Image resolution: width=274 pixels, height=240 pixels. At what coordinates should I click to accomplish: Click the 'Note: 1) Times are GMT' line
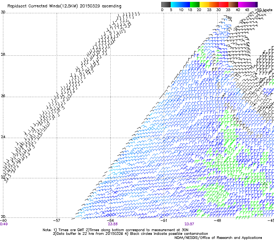[116, 230]
